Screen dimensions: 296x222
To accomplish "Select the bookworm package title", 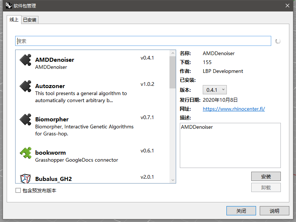I will [x=50, y=152].
